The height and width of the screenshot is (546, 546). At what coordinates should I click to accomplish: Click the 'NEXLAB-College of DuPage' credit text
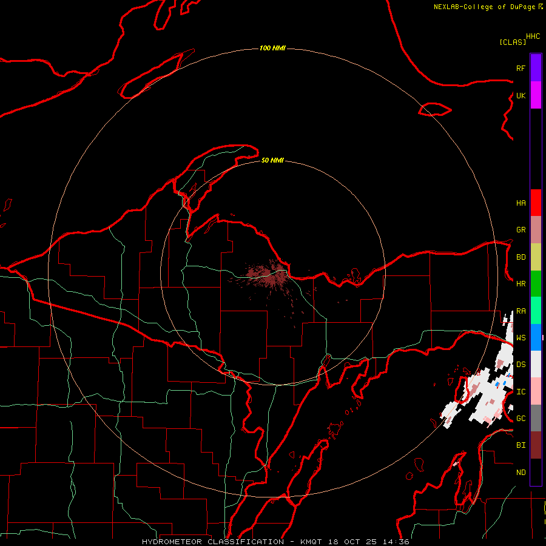[x=484, y=7]
